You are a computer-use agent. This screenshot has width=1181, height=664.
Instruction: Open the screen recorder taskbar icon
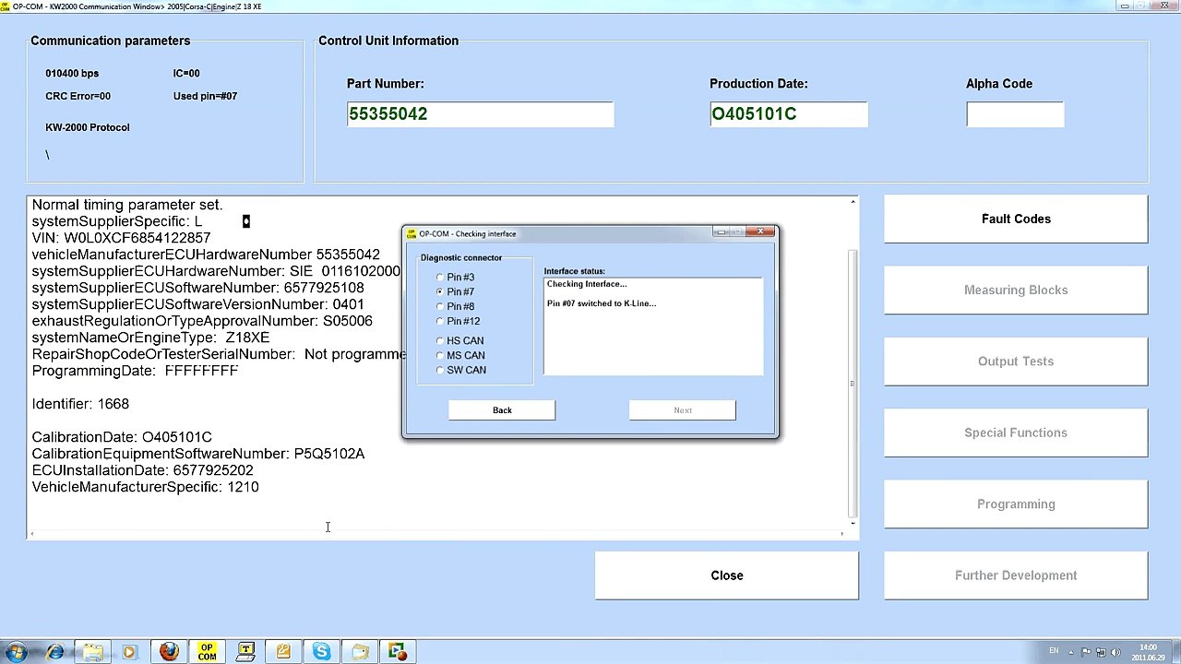(398, 652)
